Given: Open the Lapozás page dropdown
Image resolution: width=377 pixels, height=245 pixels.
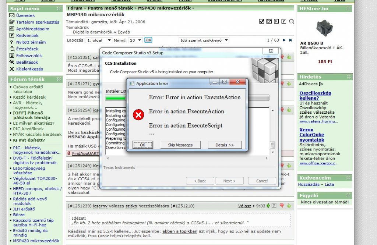Looking at the screenshot, I should click(x=99, y=40).
